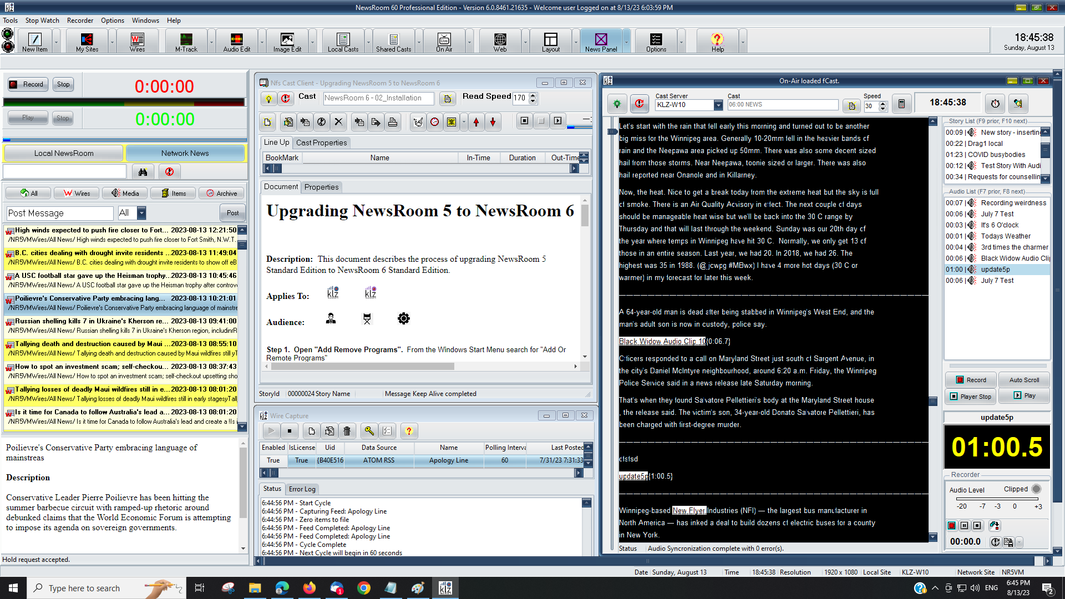Click the teleprompter position slider handle
Viewport: 1065px width, 599px height.
click(612, 132)
